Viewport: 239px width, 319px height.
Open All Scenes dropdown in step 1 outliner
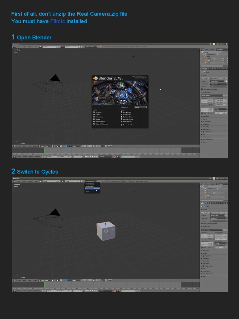222,50
